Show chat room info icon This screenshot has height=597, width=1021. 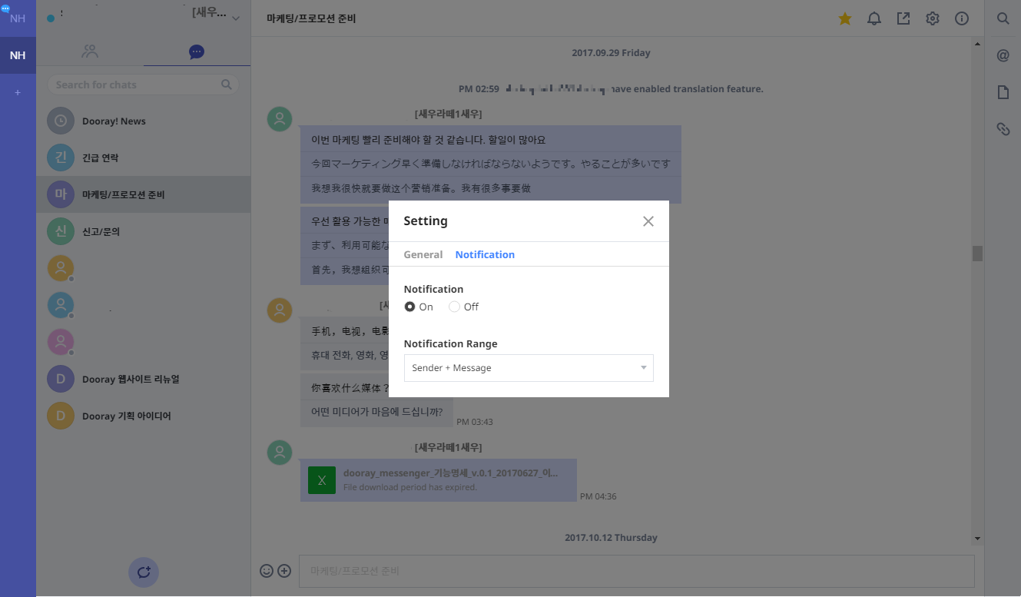click(962, 18)
